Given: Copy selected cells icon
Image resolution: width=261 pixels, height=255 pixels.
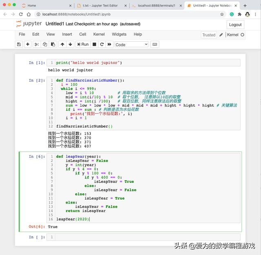Looking at the screenshot, I should click(x=45, y=45).
